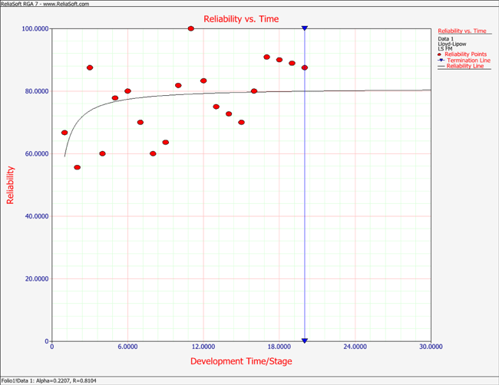Click the first data point at stage 1
The height and width of the screenshot is (385, 499).
coord(64,133)
